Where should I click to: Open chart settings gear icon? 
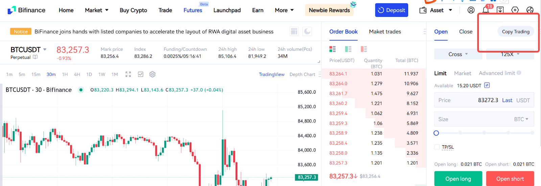point(152,74)
